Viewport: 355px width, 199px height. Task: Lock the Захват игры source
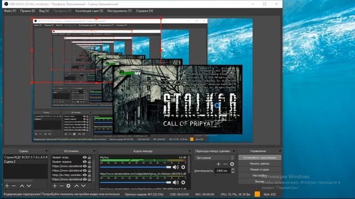89,157
